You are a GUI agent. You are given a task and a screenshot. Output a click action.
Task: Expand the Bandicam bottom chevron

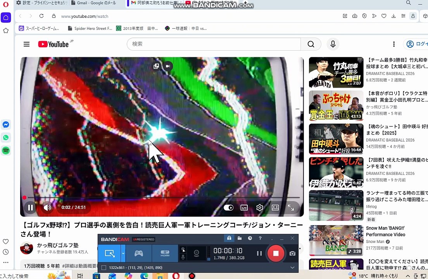(292, 267)
